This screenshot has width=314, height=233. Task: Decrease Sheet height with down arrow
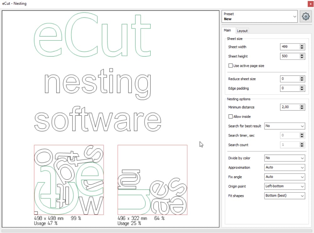point(302,57)
